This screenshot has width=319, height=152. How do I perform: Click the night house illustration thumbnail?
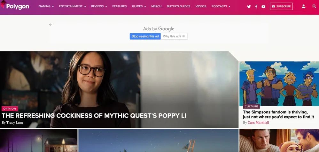click(39, 141)
